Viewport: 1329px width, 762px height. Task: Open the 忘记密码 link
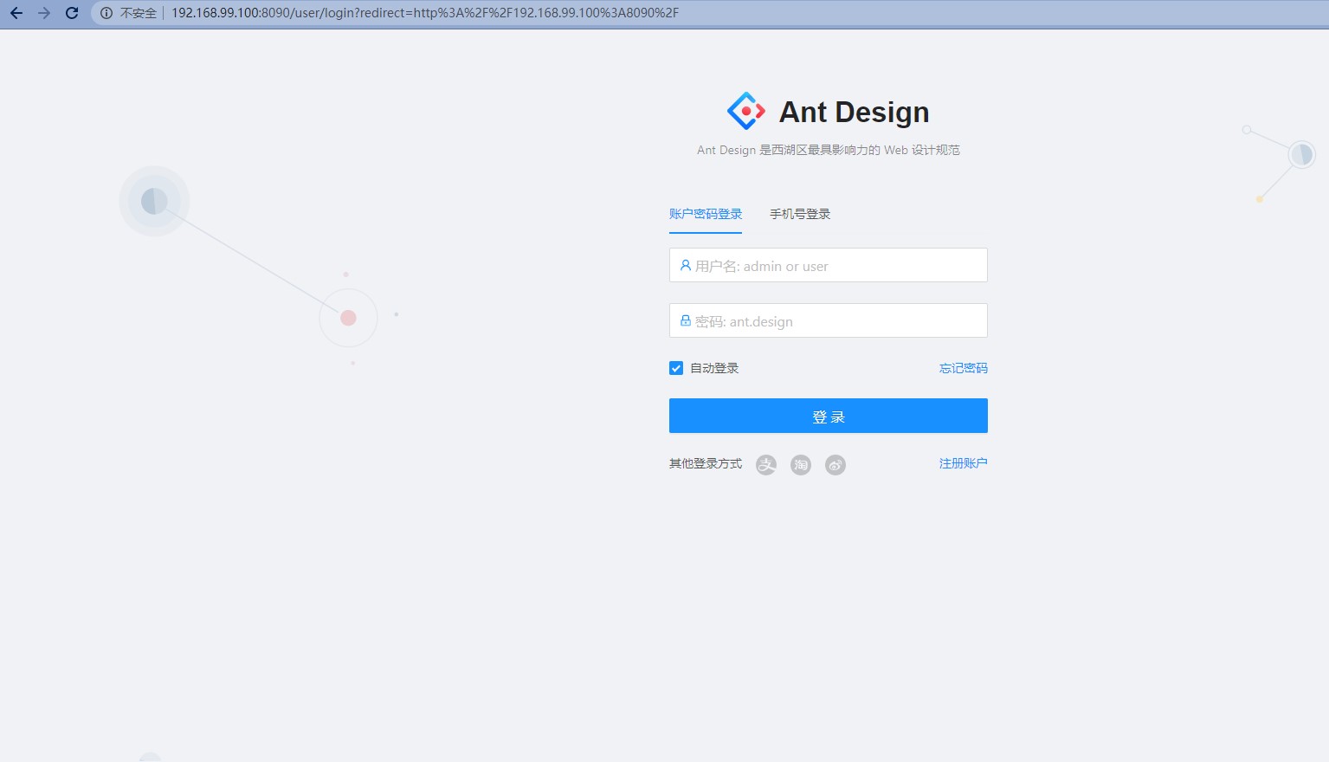[964, 368]
